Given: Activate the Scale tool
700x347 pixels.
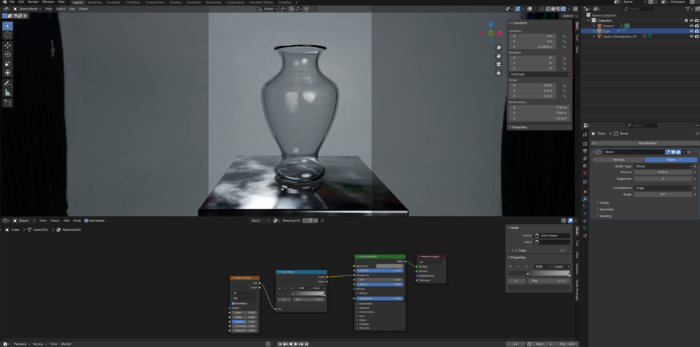Looking at the screenshot, I should [8, 64].
